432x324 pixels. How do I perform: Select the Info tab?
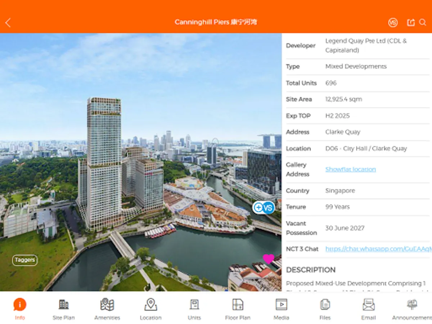20,309
